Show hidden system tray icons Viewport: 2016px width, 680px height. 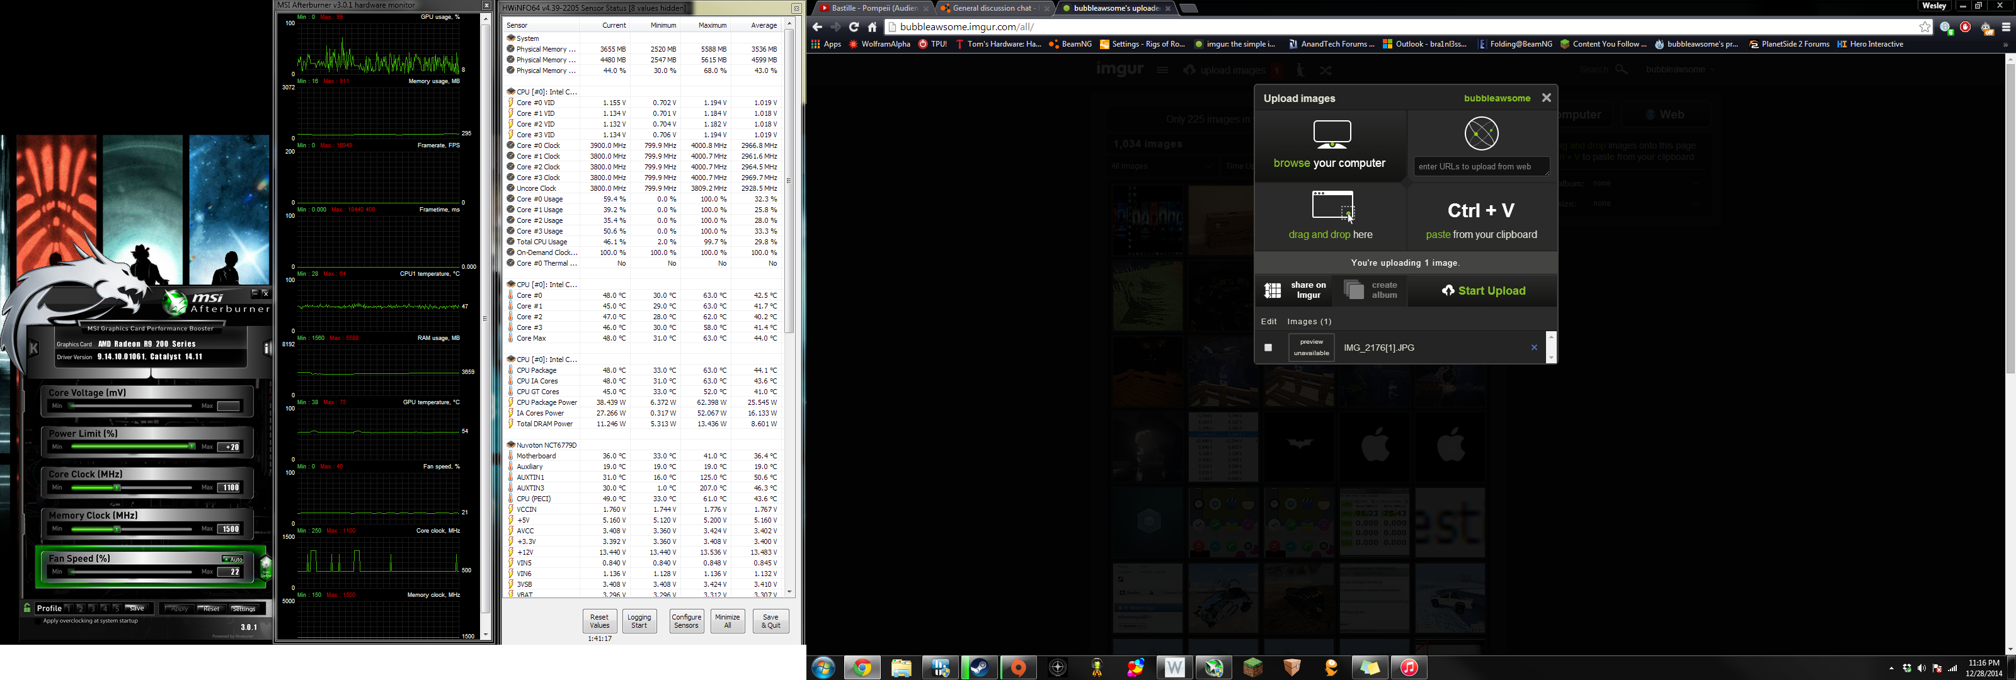pos(1891,668)
